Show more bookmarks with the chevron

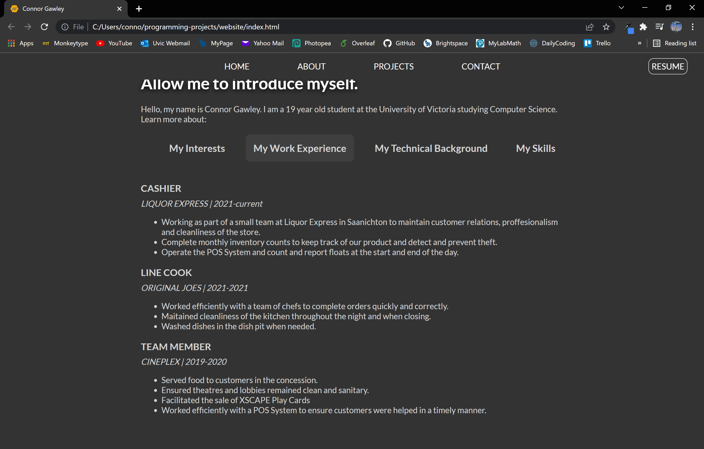coord(639,43)
